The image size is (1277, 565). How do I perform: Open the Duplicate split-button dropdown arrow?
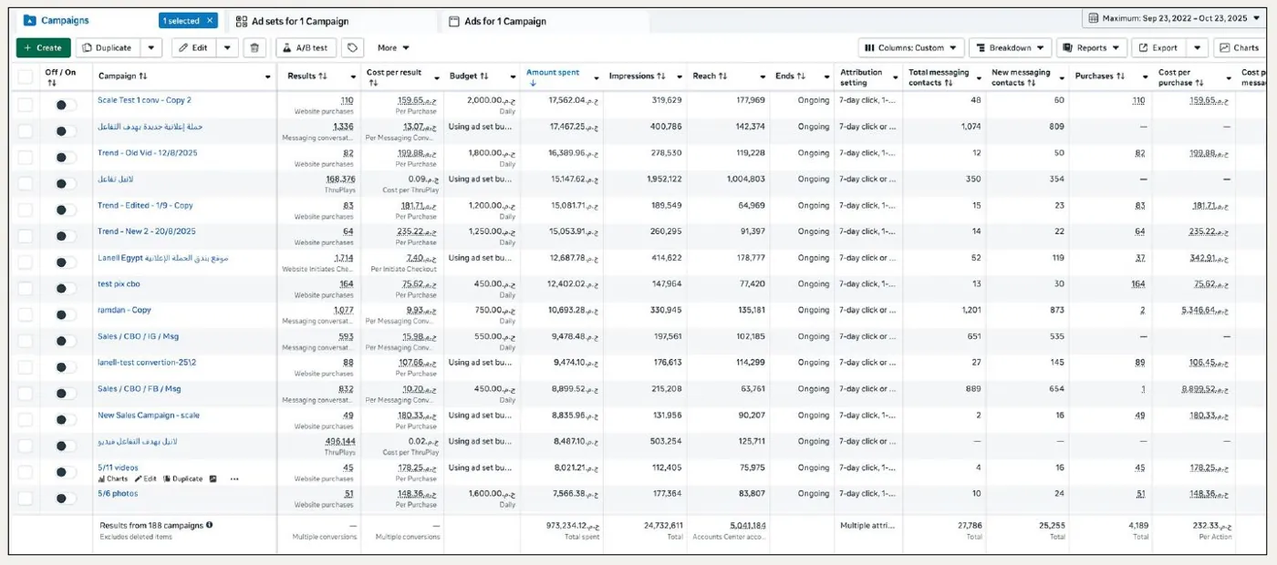click(x=151, y=48)
